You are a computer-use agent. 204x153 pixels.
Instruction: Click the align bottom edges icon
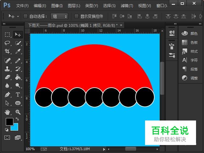(x=130, y=16)
